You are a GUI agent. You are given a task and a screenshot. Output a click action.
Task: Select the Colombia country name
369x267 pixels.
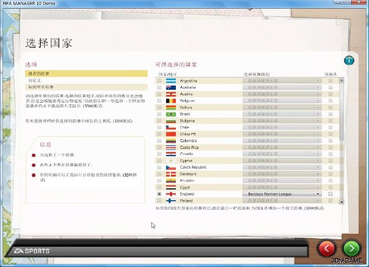point(188,141)
